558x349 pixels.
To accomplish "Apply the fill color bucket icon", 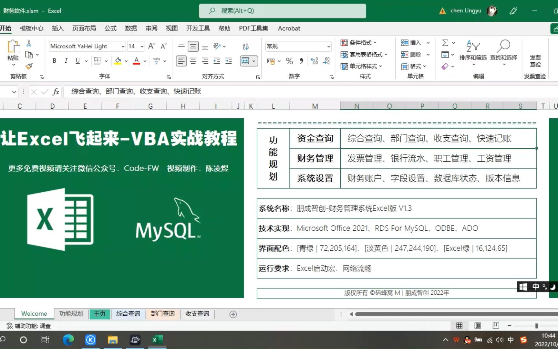I will click(118, 61).
